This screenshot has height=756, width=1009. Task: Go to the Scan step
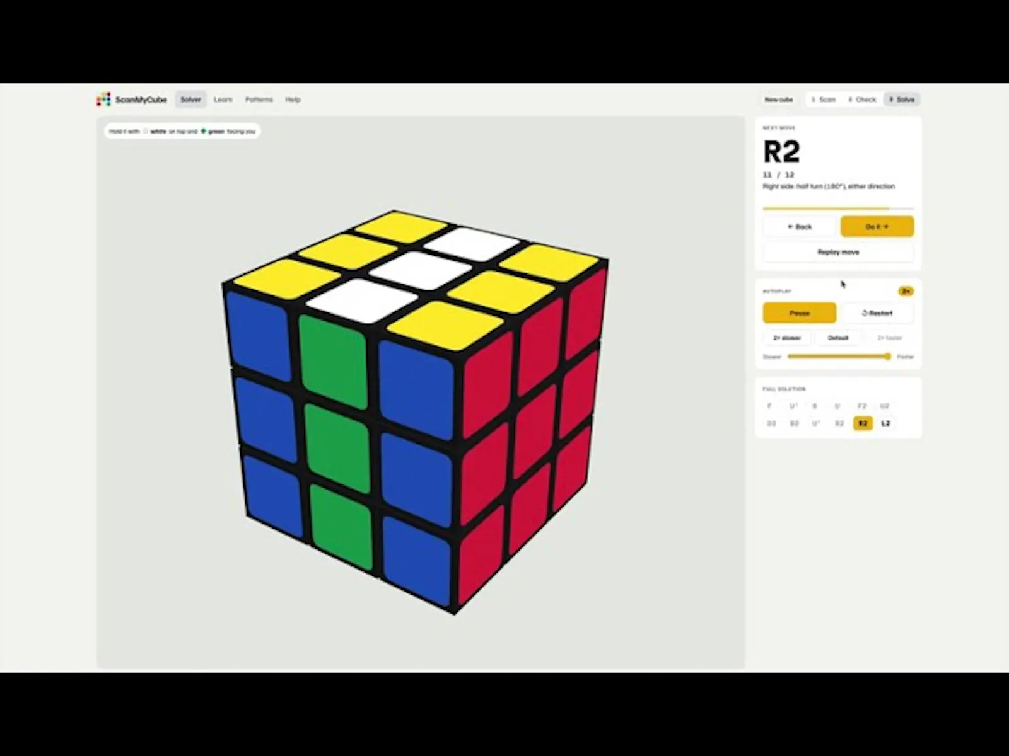click(823, 100)
